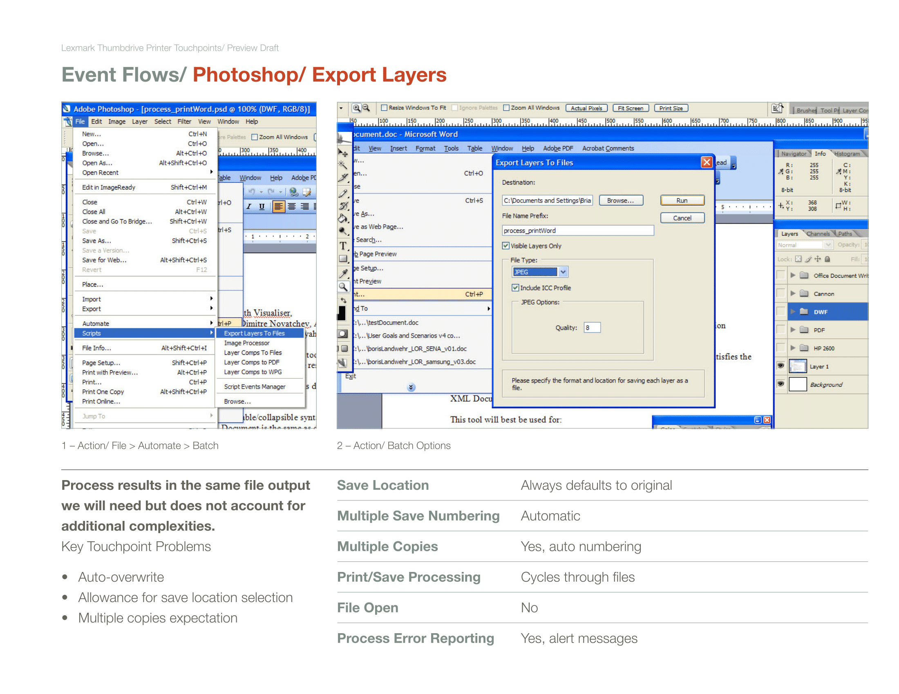This screenshot has width=899, height=694.
Task: Click the JPEG Quality value field
Action: pyautogui.click(x=592, y=328)
